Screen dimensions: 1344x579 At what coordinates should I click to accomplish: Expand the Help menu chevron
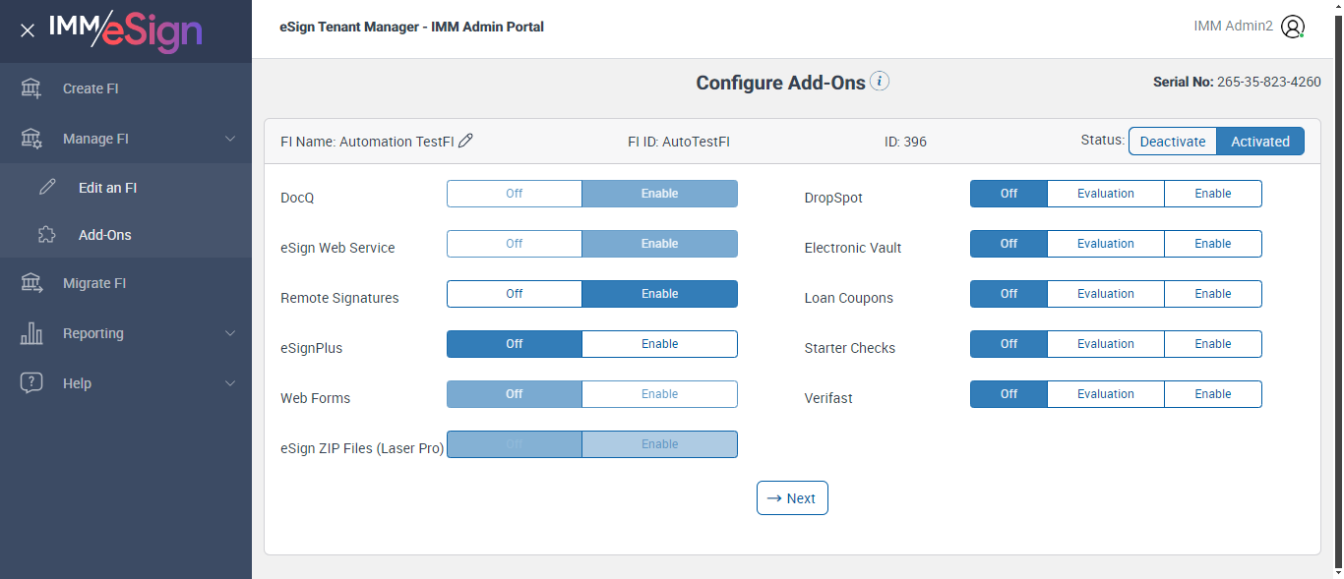(x=230, y=383)
